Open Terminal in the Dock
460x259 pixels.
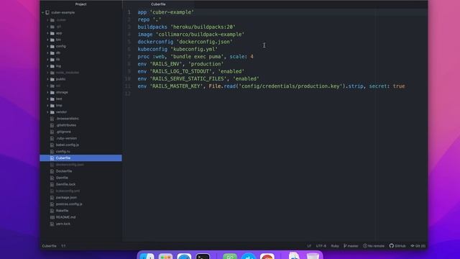tap(203, 256)
